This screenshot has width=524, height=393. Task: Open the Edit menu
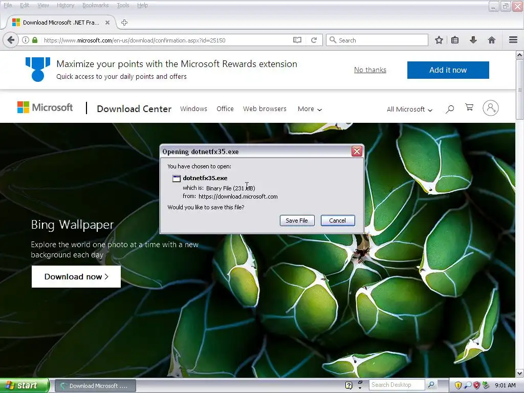(x=25, y=5)
